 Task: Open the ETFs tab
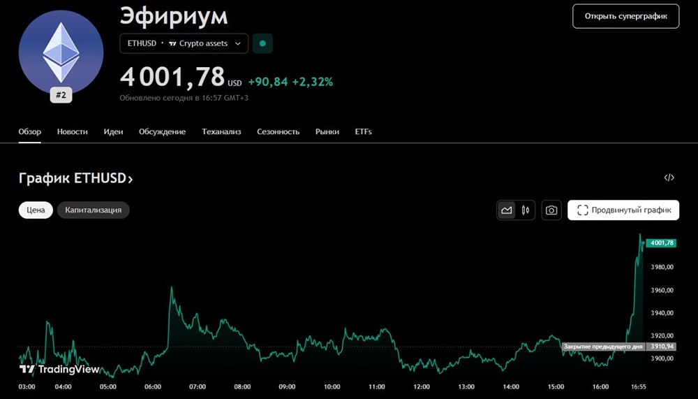click(363, 131)
